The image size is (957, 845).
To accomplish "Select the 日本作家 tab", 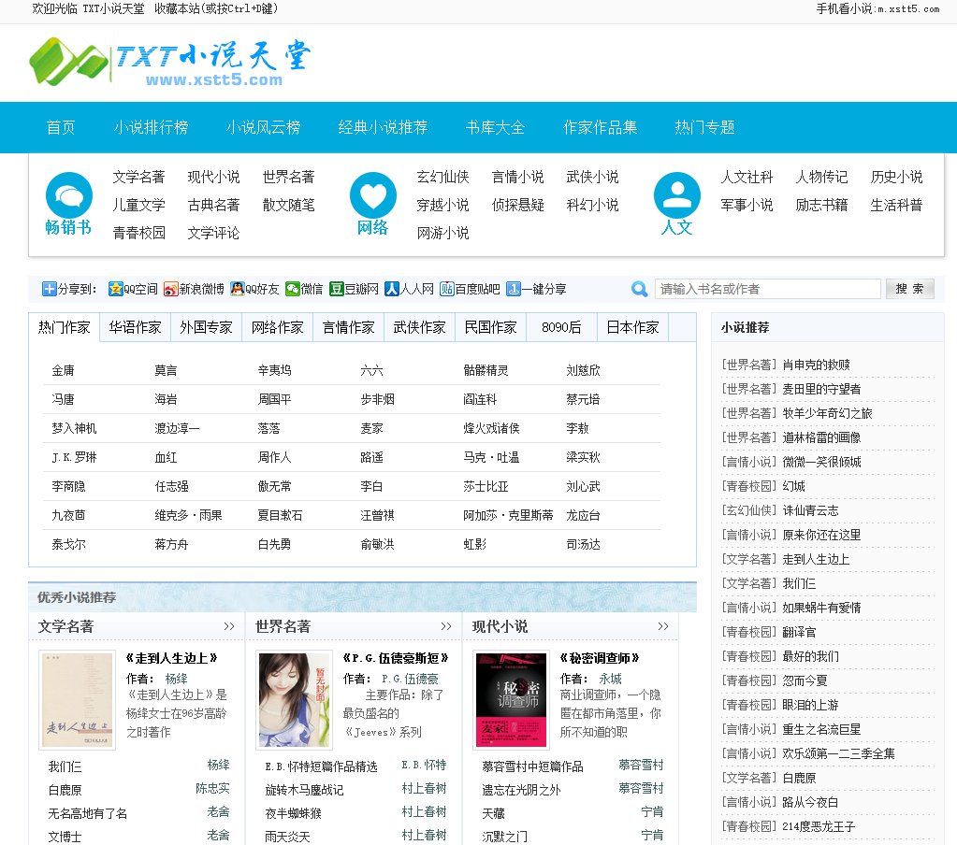I will pyautogui.click(x=633, y=327).
